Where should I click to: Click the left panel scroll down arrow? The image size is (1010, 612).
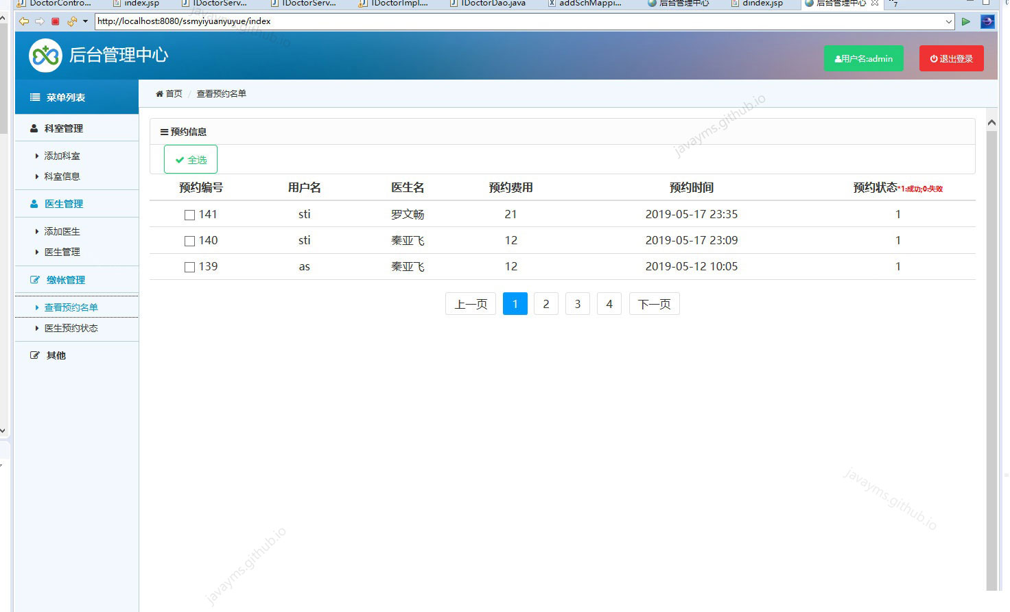[x=3, y=431]
